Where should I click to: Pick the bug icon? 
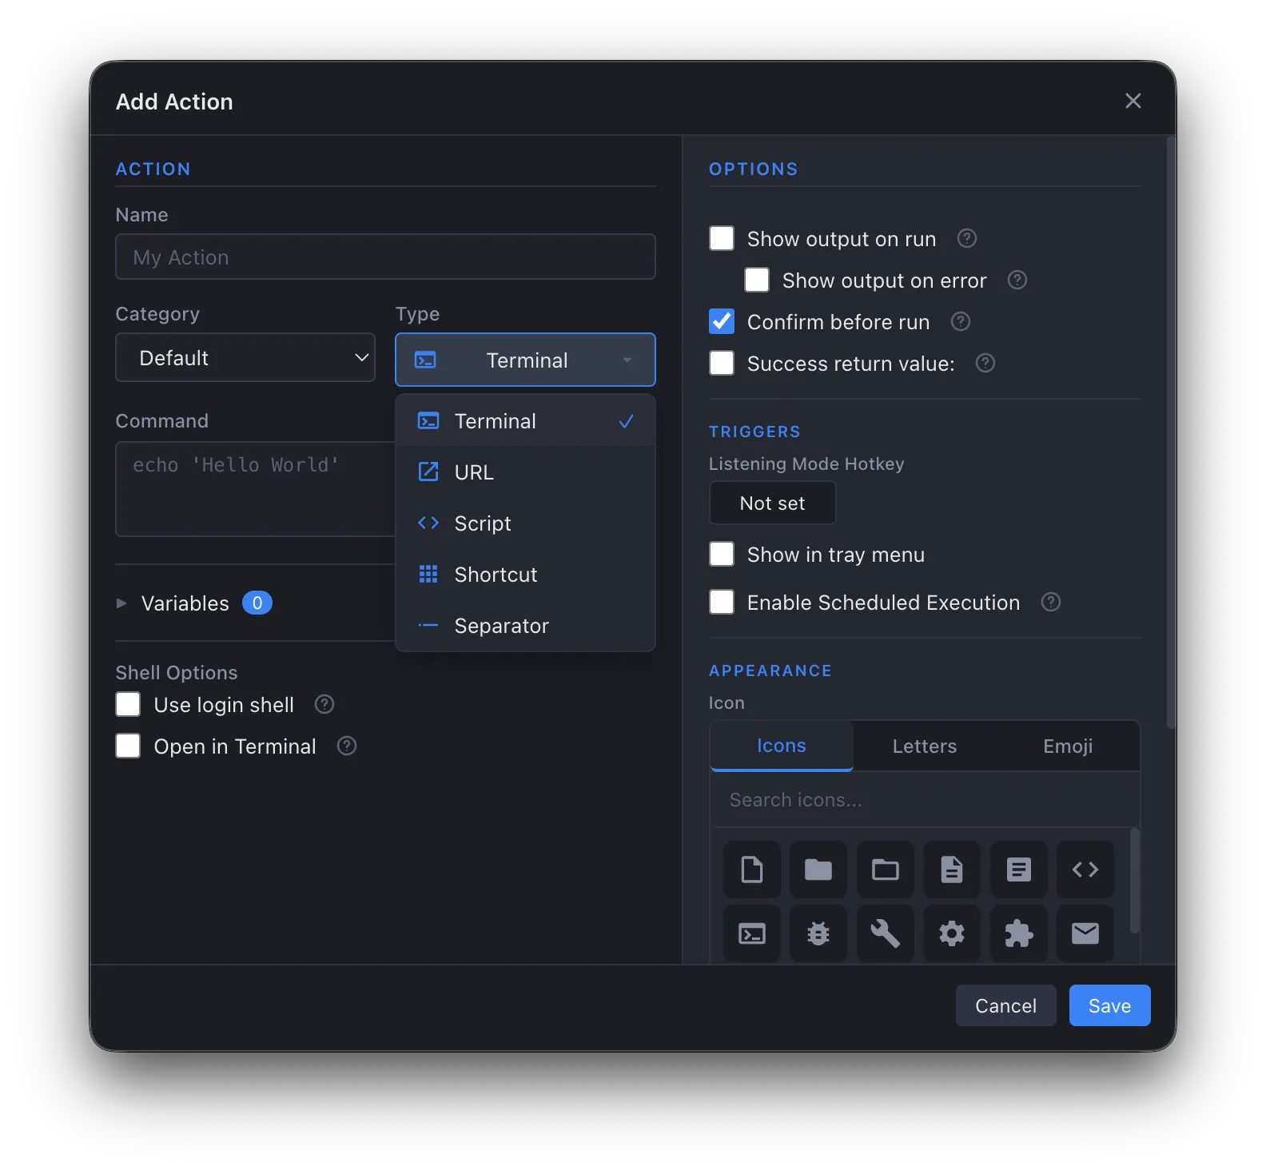pyautogui.click(x=818, y=933)
